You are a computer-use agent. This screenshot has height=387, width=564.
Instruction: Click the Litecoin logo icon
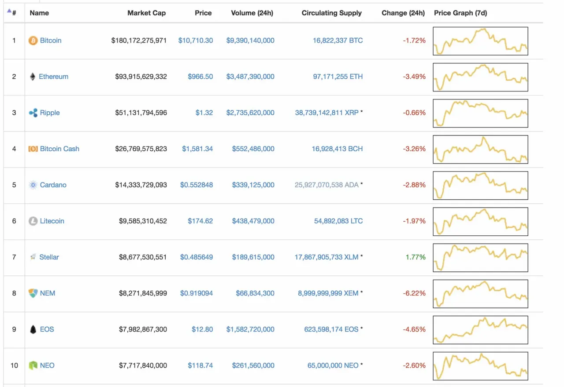pyautogui.click(x=33, y=221)
